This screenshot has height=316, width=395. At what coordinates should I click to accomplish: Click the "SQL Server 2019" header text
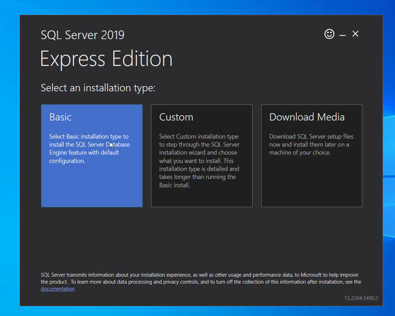(x=83, y=35)
